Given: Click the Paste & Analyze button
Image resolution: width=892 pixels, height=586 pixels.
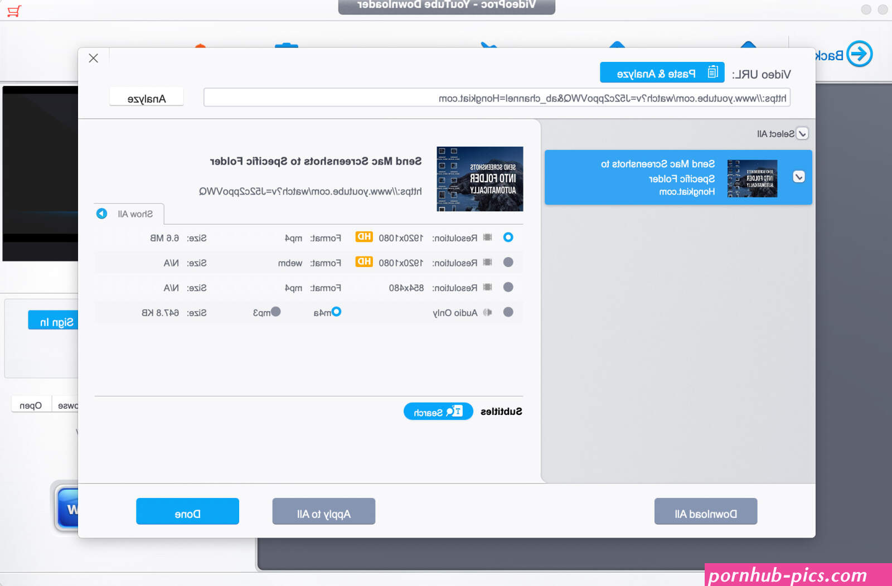Looking at the screenshot, I should pos(662,72).
